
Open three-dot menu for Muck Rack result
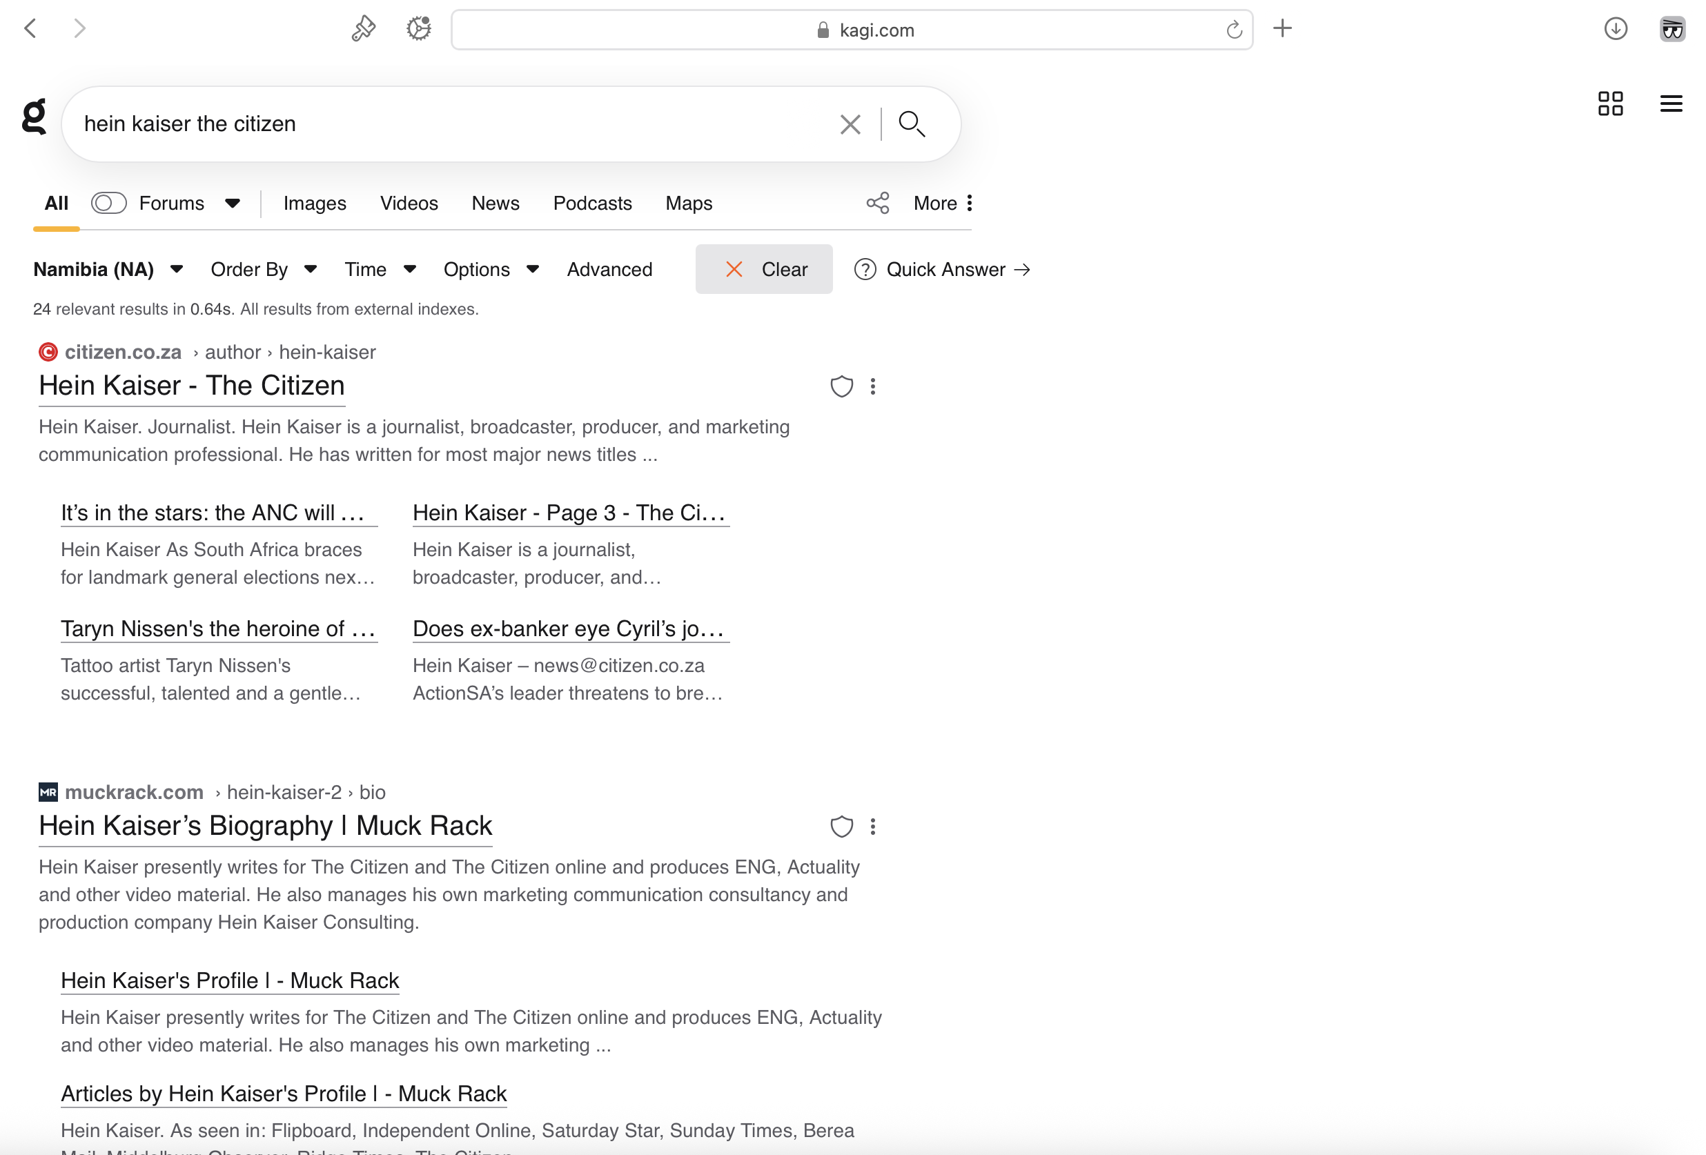[873, 827]
